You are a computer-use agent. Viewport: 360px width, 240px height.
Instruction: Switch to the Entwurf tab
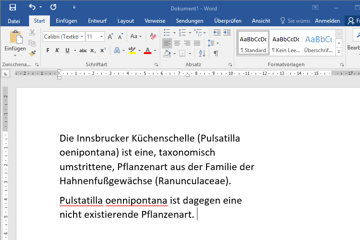[x=97, y=21]
